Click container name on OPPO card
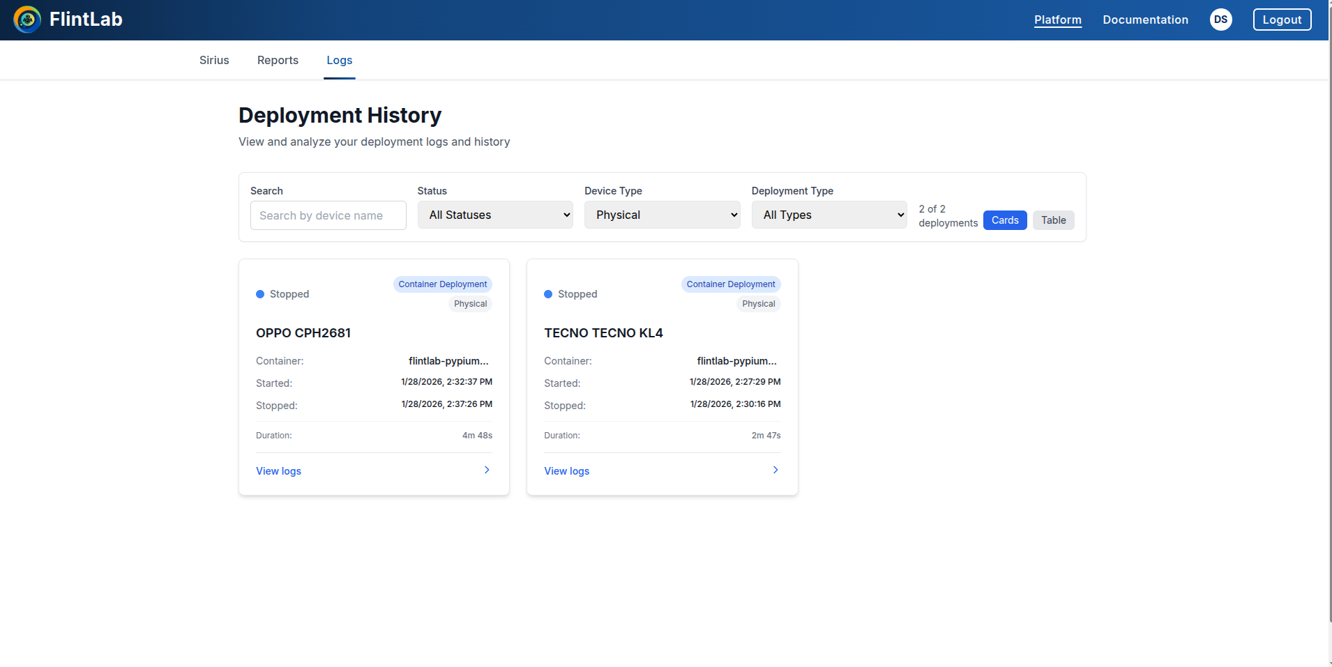The height and width of the screenshot is (667, 1332). pos(448,361)
